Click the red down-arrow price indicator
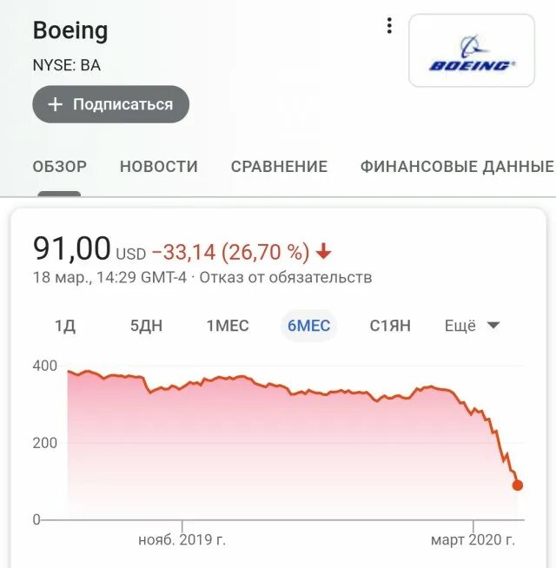This screenshot has height=568, width=556. (x=324, y=251)
